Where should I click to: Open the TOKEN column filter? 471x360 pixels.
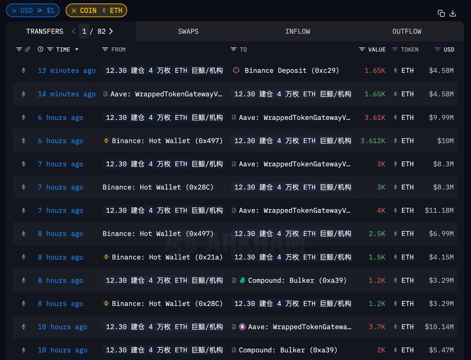pyautogui.click(x=395, y=49)
